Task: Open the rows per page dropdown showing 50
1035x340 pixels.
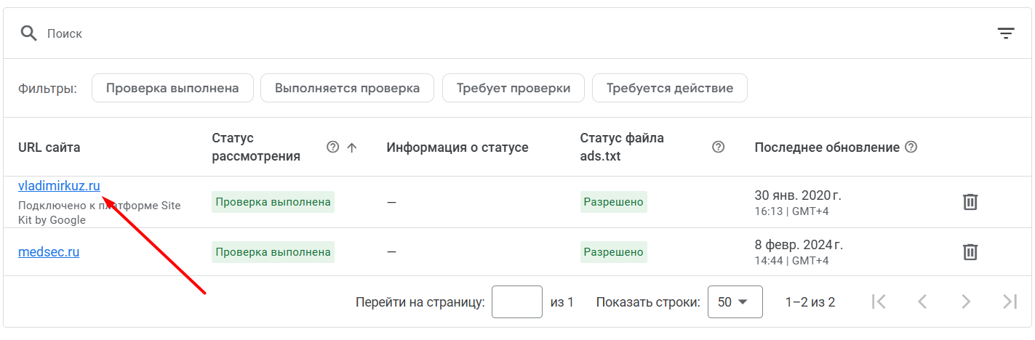Action: [x=735, y=302]
